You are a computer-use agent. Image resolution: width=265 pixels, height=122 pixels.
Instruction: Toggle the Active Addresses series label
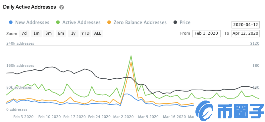pyautogui.click(x=81, y=22)
